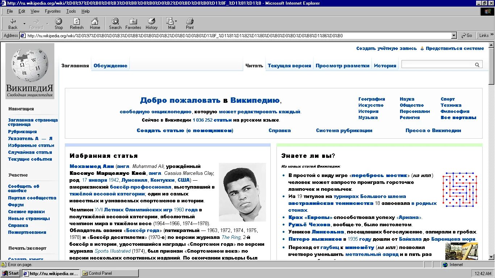Open the История page tab
Viewport: 495px width, 278px height.
coord(385,66)
